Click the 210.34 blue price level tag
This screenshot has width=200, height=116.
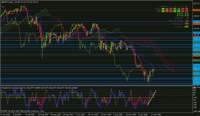click(x=196, y=74)
